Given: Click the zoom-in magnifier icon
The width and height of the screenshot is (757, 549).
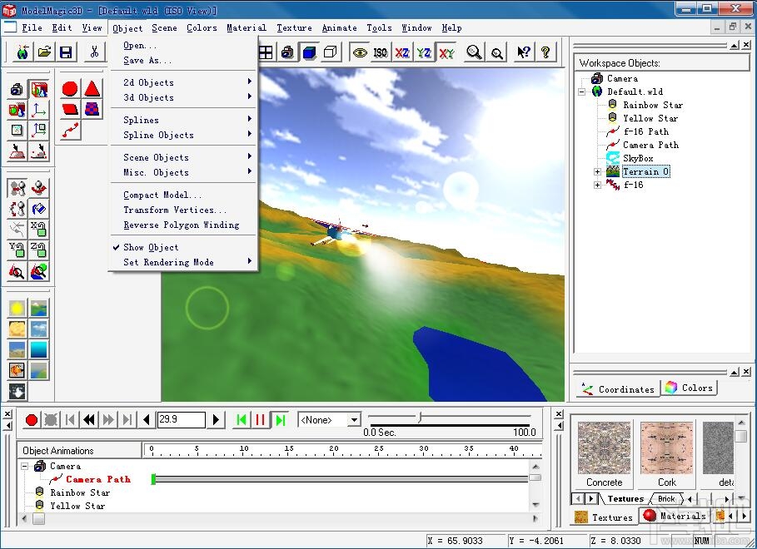Looking at the screenshot, I should [x=472, y=52].
